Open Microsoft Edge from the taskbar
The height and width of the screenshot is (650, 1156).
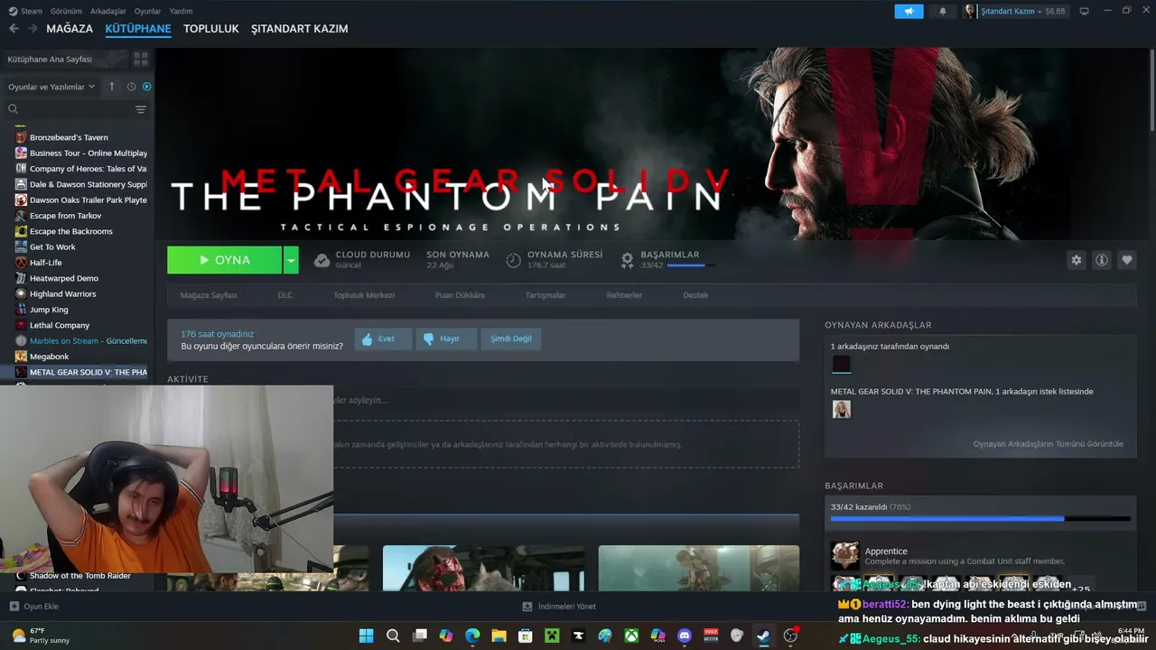tap(472, 636)
